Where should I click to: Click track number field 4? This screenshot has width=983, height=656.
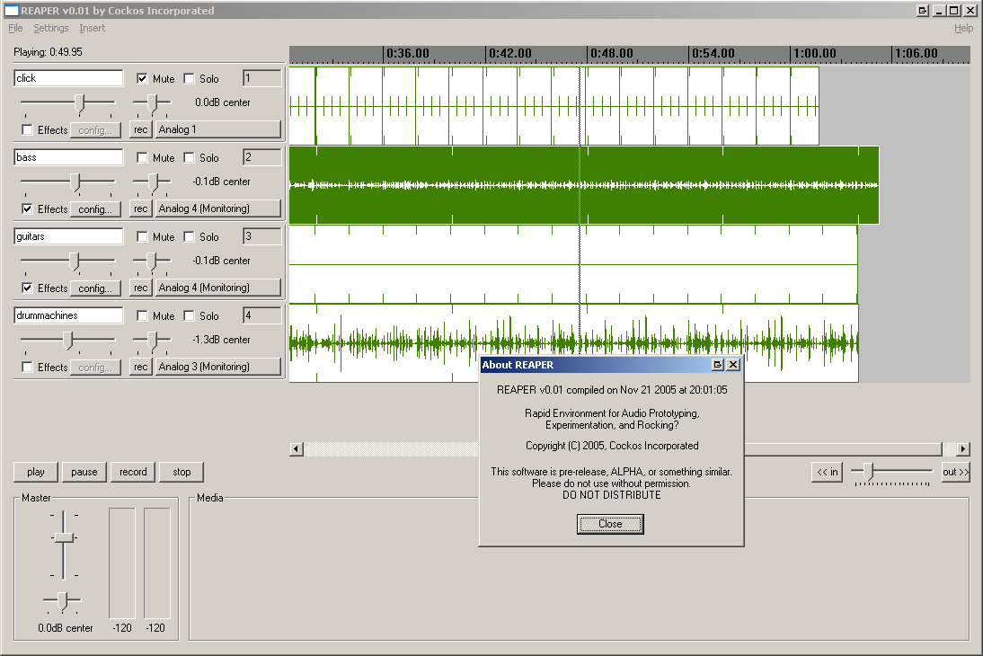pos(262,315)
